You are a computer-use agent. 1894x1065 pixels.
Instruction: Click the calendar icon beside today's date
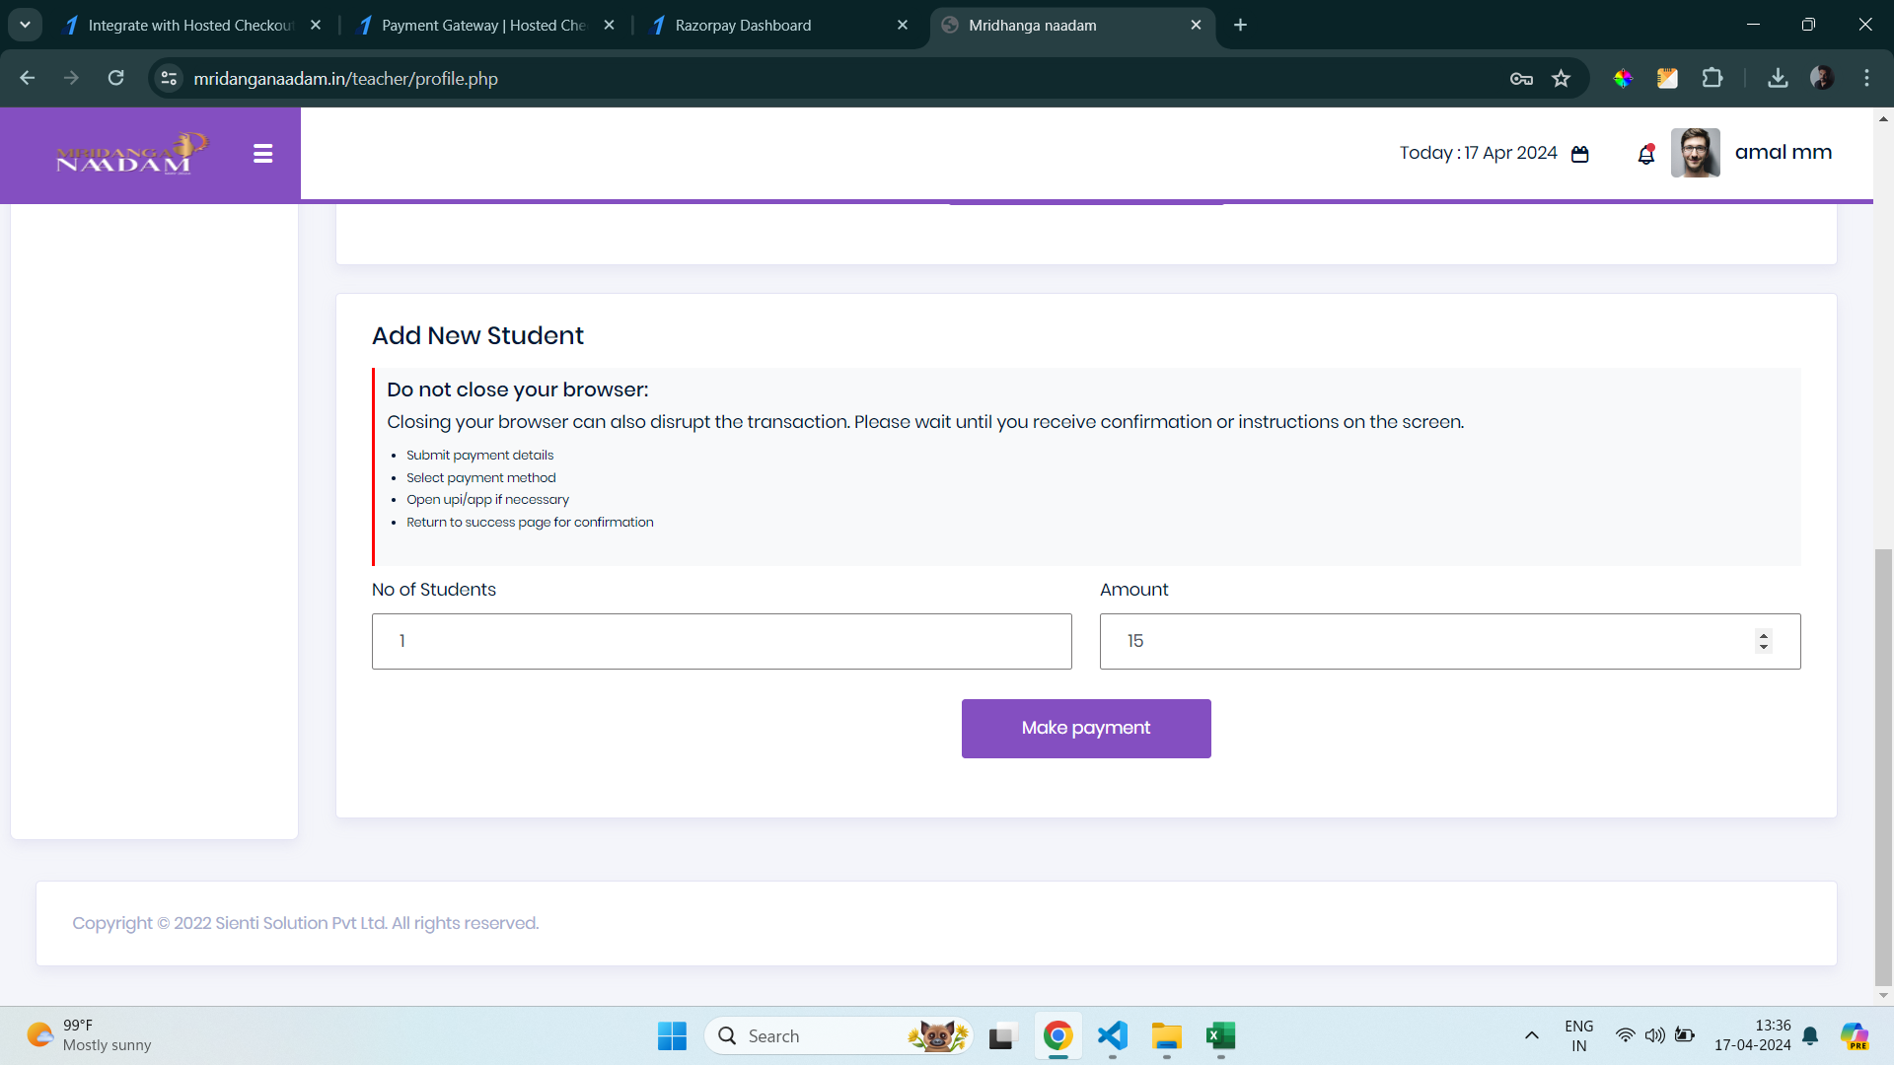(1579, 154)
